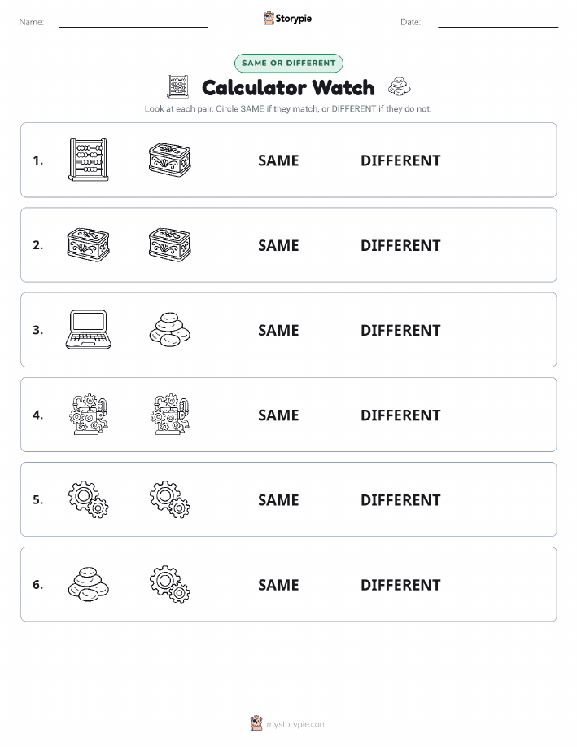Click the ornate box icon in row 1
This screenshot has width=577, height=747.
pyautogui.click(x=170, y=160)
